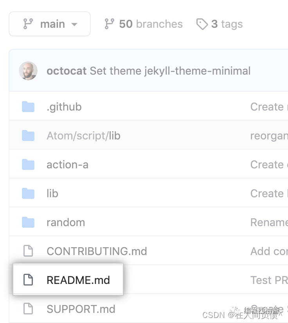The image size is (288, 323).
Task: Open the highlighted README.md file
Action: tap(78, 280)
